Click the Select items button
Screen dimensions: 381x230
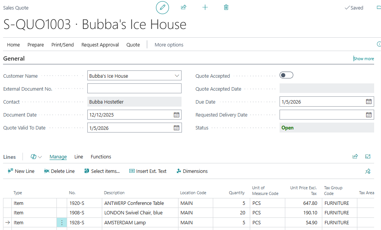pos(102,171)
